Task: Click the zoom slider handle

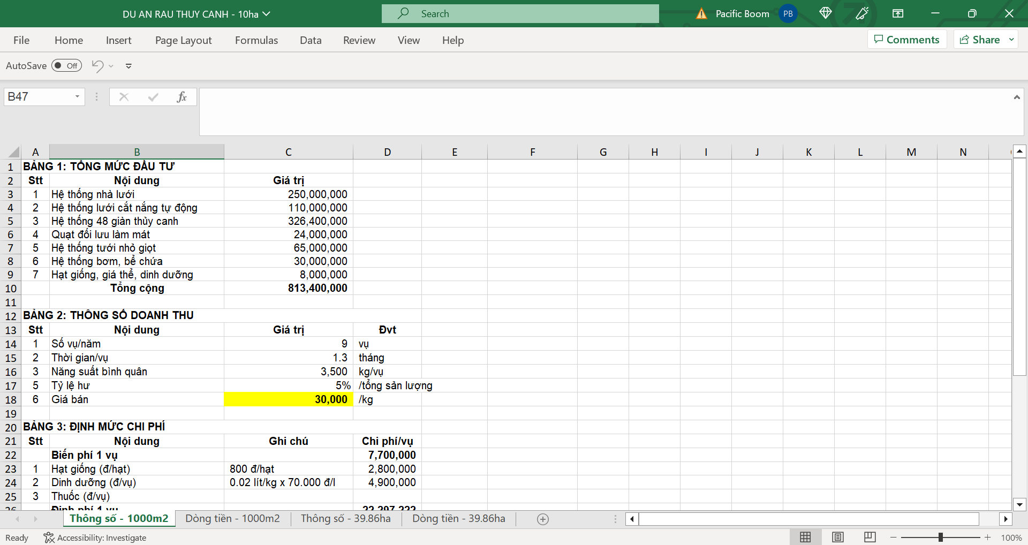Action: coord(940,537)
